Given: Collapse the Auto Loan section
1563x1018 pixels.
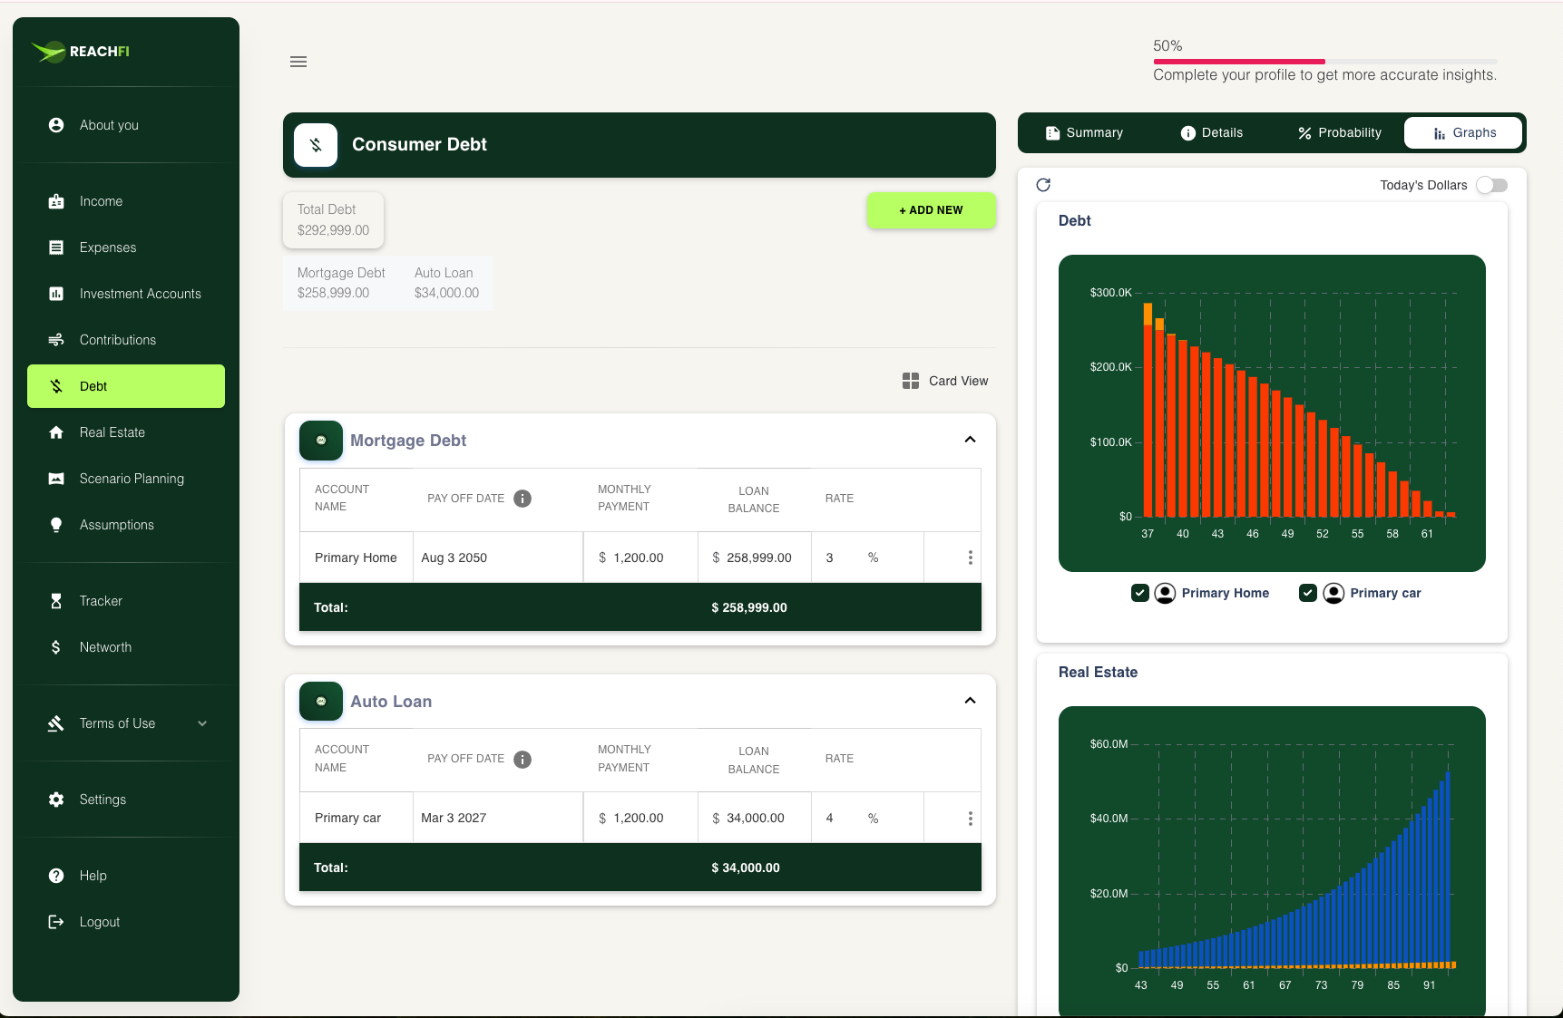Looking at the screenshot, I should coord(970,701).
